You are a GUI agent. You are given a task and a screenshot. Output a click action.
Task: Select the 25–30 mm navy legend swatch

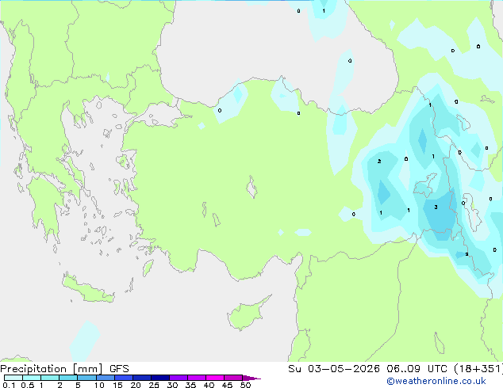(x=160, y=378)
